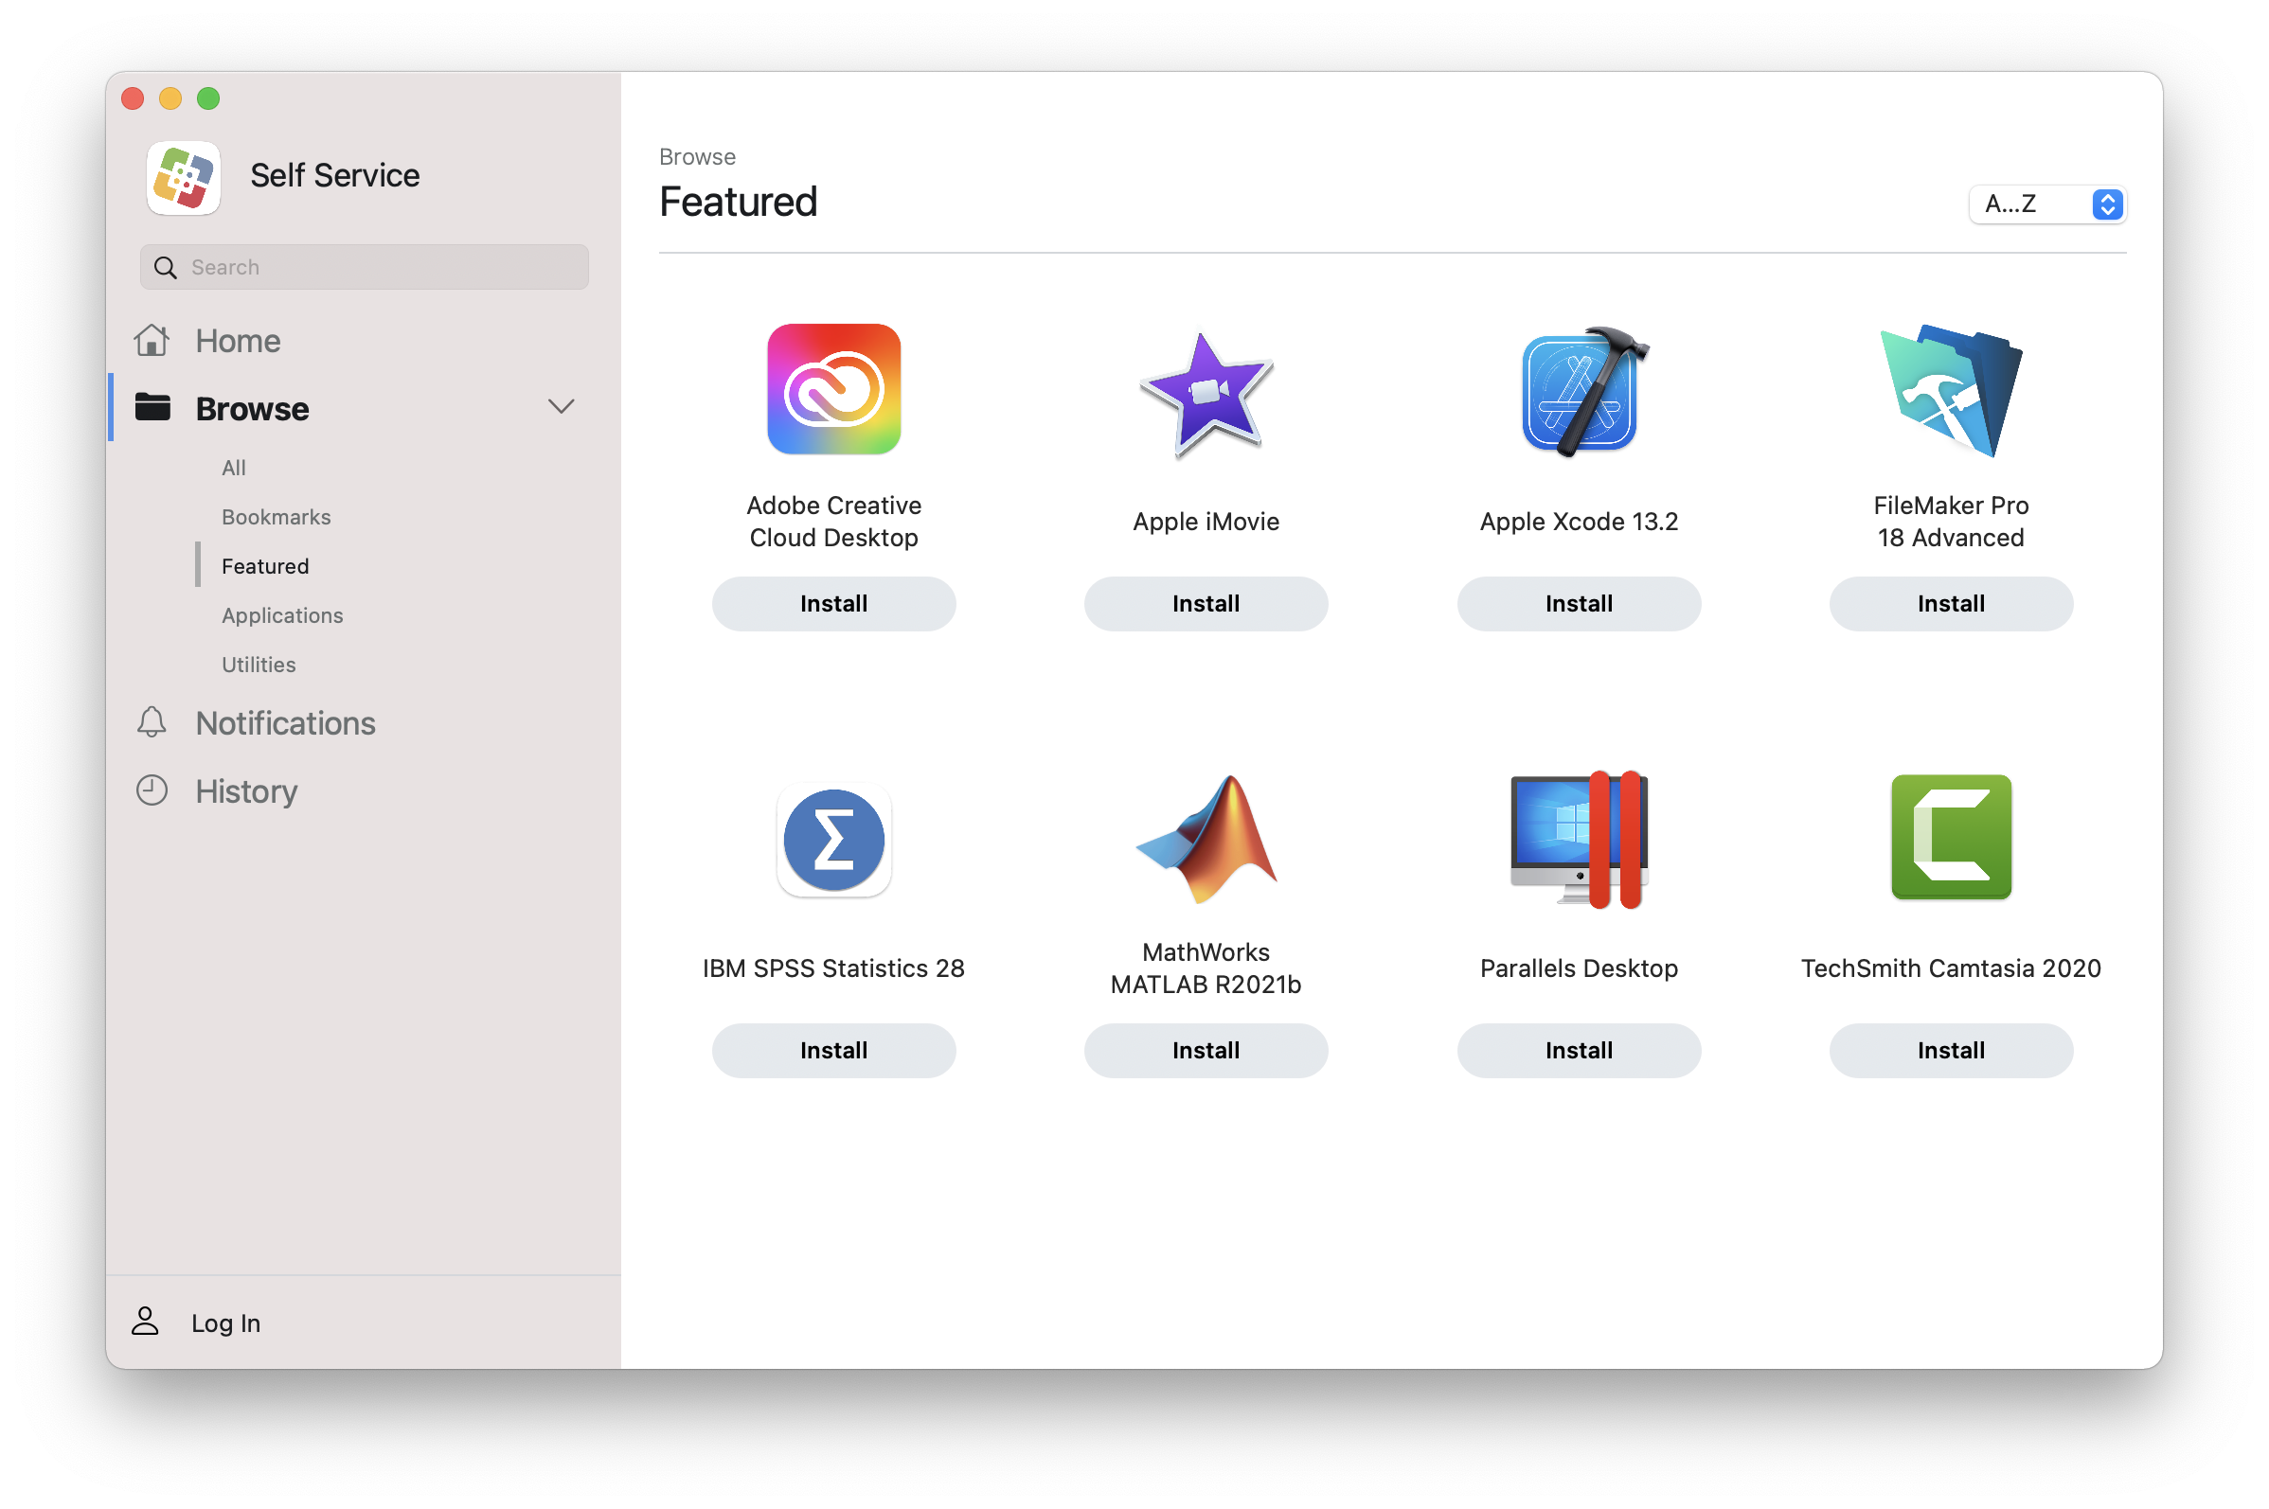Image resolution: width=2269 pixels, height=1509 pixels.
Task: Open the Utilities category
Action: [259, 664]
